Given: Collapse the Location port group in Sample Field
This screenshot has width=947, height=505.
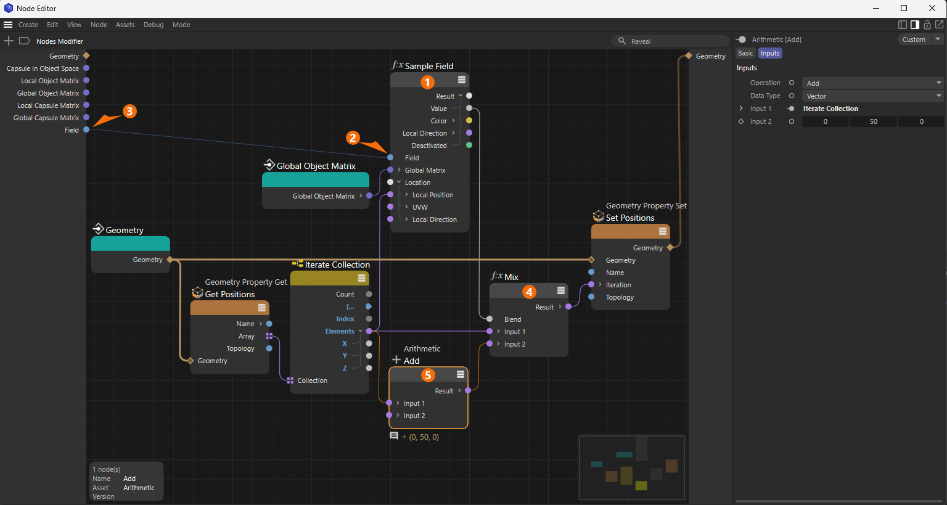Looking at the screenshot, I should tap(399, 182).
